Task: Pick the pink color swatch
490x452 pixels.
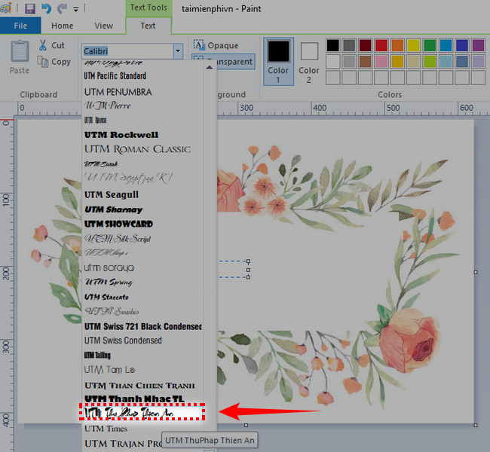Action: point(381,62)
